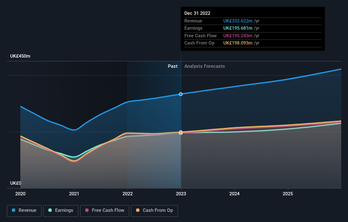
Task: Click the 2024 x-axis label
Action: pyautogui.click(x=234, y=194)
